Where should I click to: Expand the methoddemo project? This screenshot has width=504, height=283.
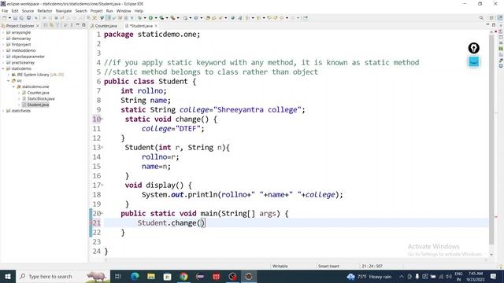[x=3, y=50]
